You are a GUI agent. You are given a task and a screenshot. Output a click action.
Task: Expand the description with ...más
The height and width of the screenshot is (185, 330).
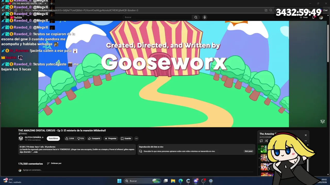(35, 152)
